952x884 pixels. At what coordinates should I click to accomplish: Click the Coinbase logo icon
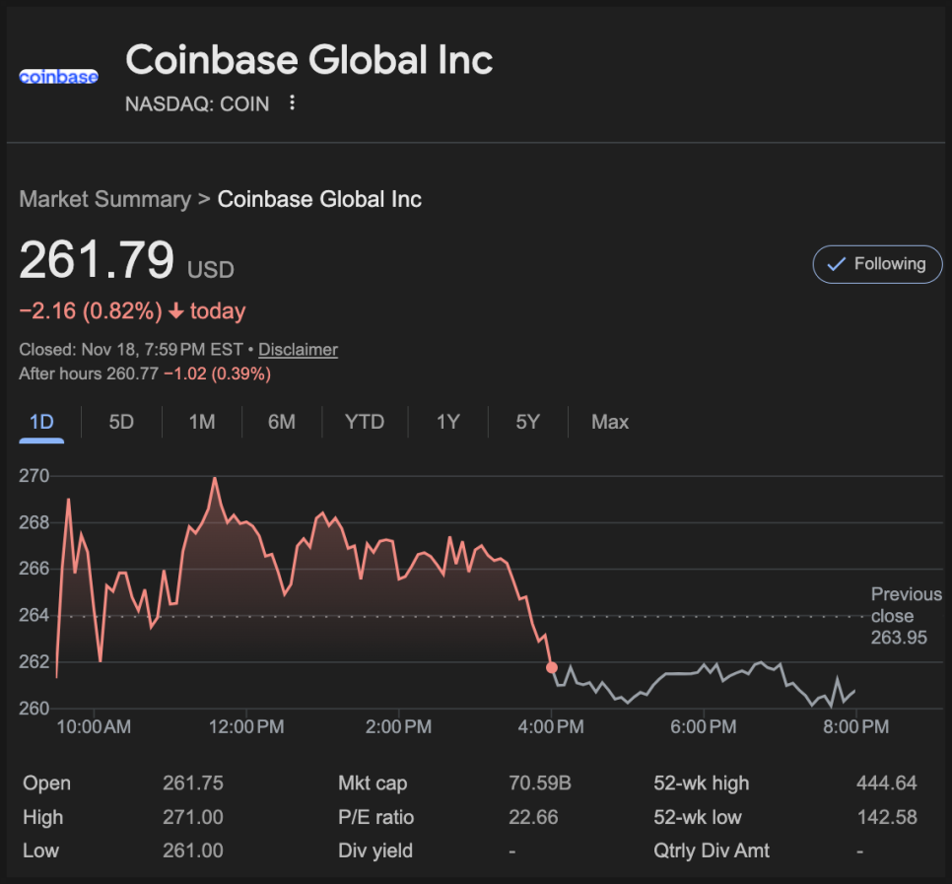58,76
